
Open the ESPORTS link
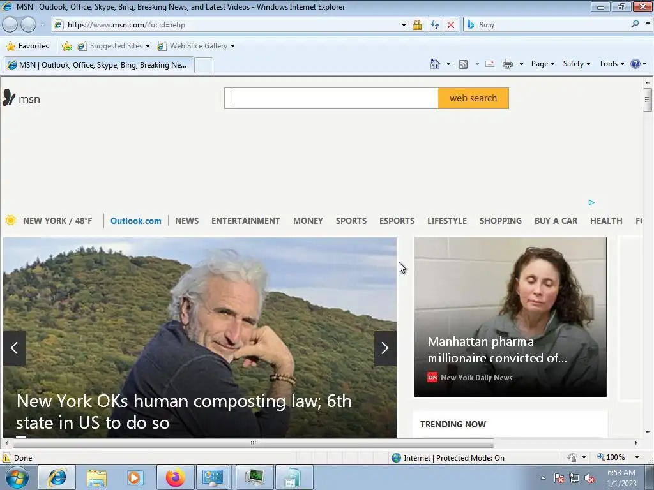[x=397, y=221]
